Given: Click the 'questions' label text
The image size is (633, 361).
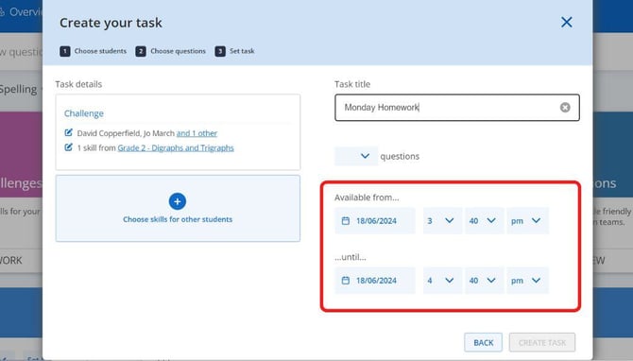Looking at the screenshot, I should (400, 156).
